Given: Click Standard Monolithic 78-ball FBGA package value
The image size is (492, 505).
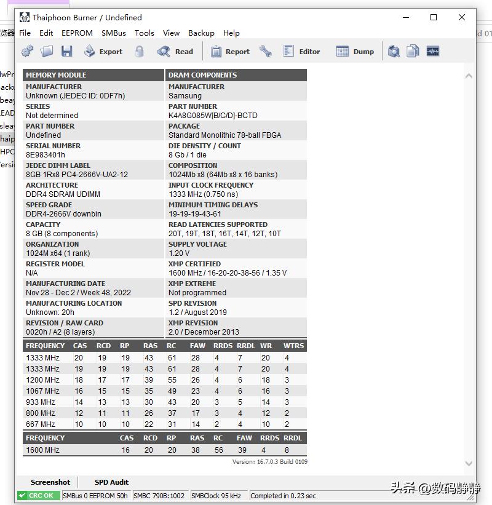Looking at the screenshot, I should coord(224,135).
